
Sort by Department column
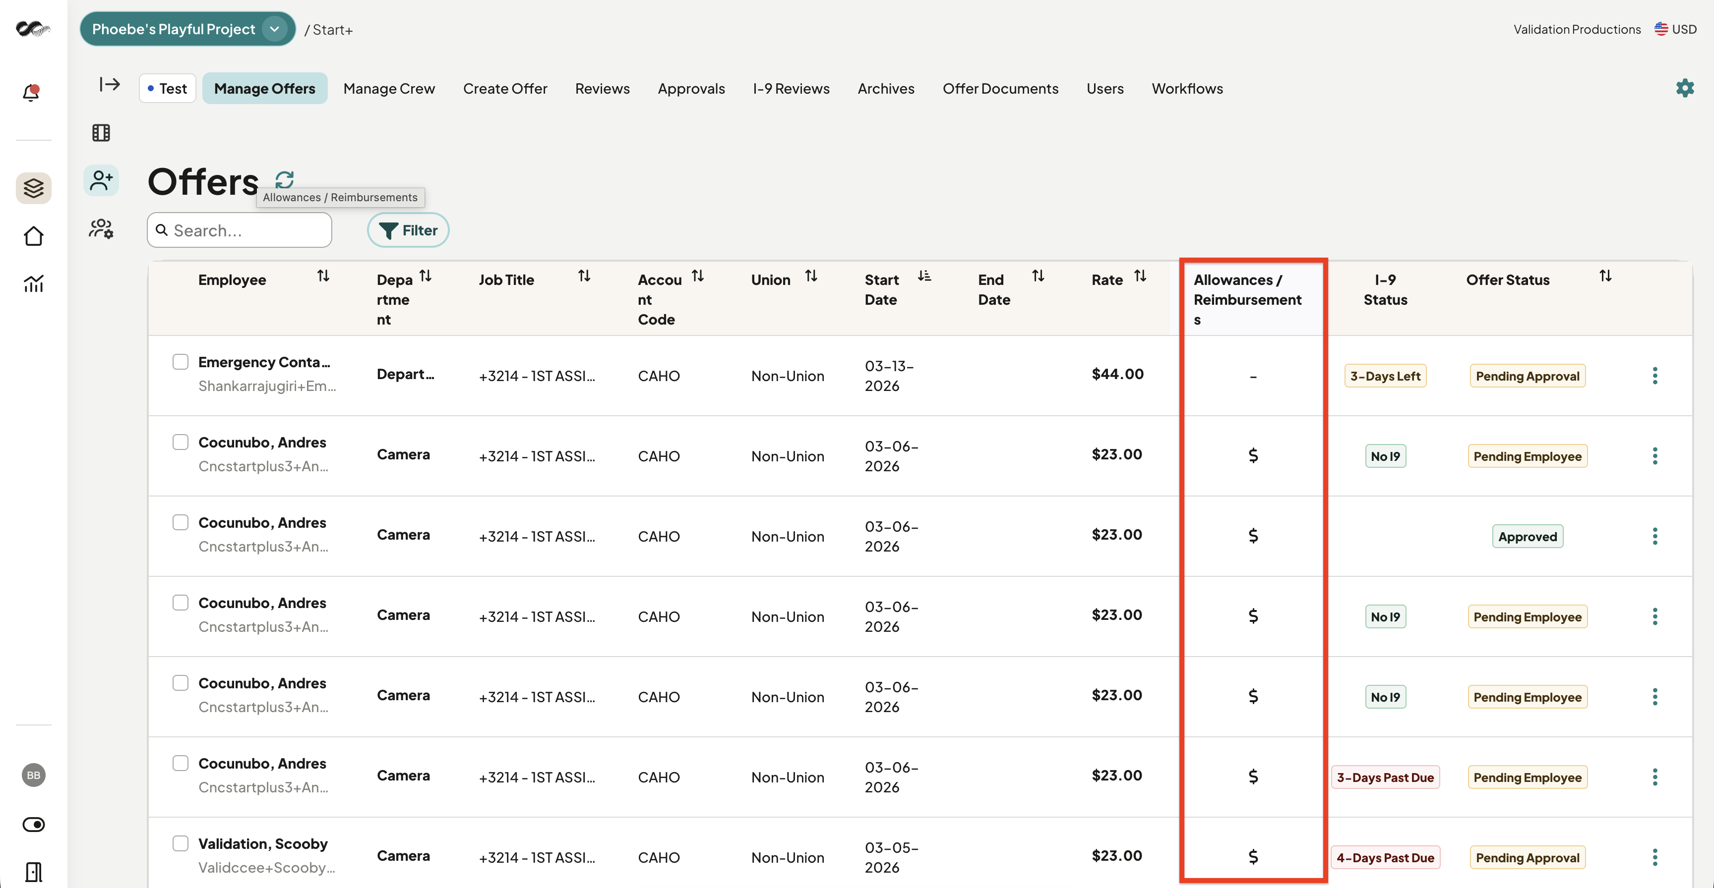pyautogui.click(x=426, y=276)
